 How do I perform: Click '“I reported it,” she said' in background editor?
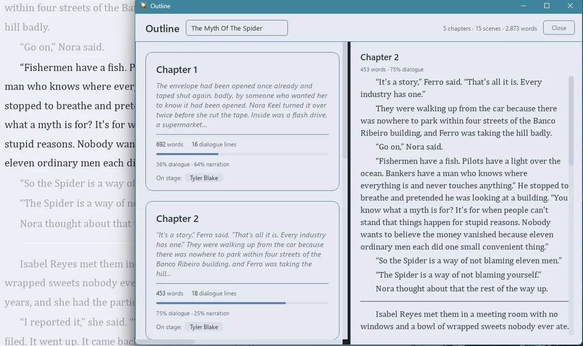click(74, 322)
